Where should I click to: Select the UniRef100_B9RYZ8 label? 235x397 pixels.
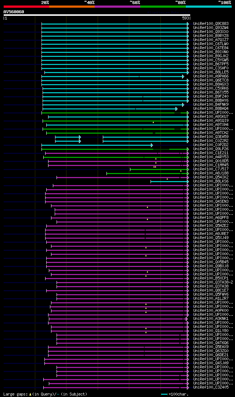pyautogui.click(x=211, y=36)
